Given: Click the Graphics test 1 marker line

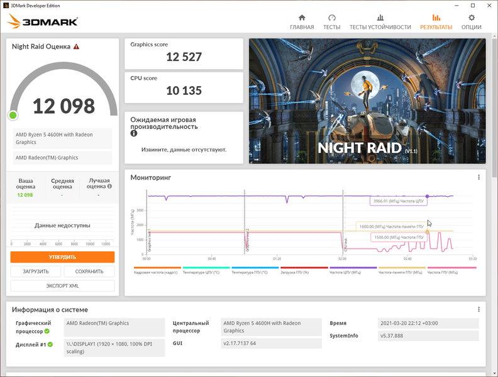Looking at the screenshot, I should [147, 222].
